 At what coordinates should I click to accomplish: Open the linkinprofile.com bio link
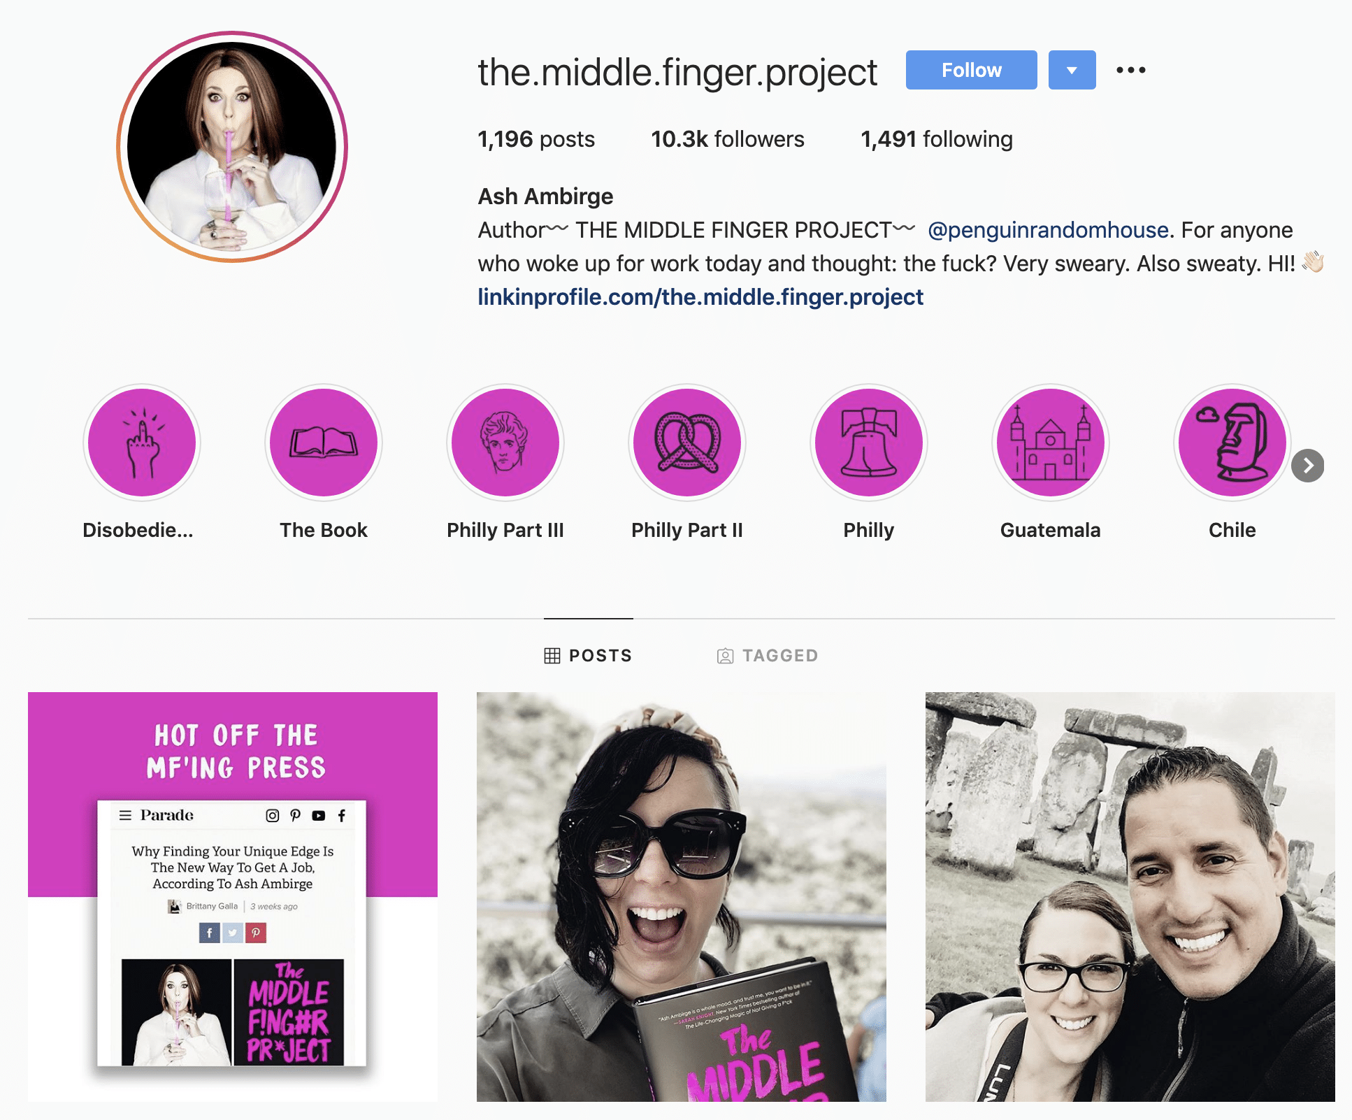click(700, 297)
